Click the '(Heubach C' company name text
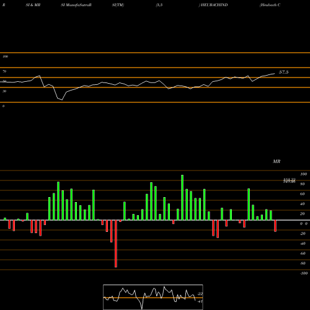This screenshot has width=310, height=310. (x=270, y=5)
